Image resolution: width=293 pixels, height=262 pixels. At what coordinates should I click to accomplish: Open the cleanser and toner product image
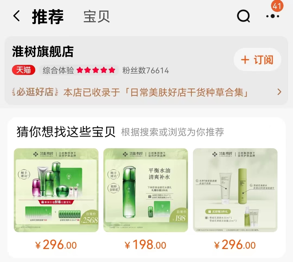click(235, 190)
